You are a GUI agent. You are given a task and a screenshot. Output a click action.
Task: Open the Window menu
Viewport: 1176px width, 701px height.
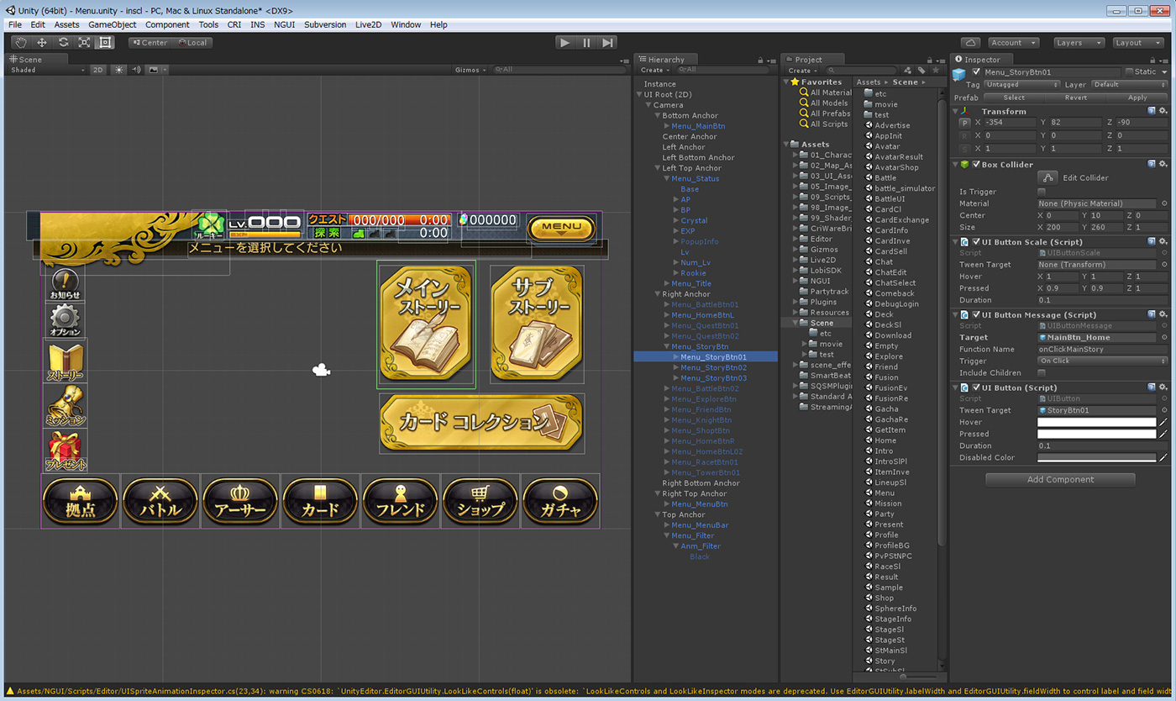406,24
